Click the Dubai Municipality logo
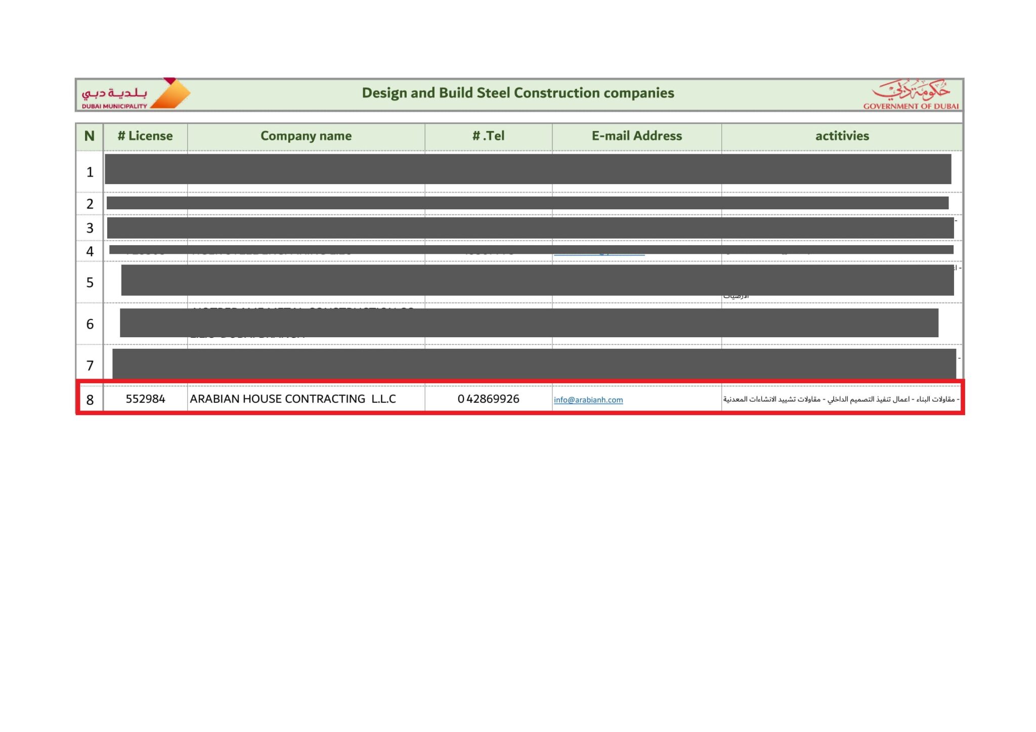The width and height of the screenshot is (1036, 732). coord(136,94)
